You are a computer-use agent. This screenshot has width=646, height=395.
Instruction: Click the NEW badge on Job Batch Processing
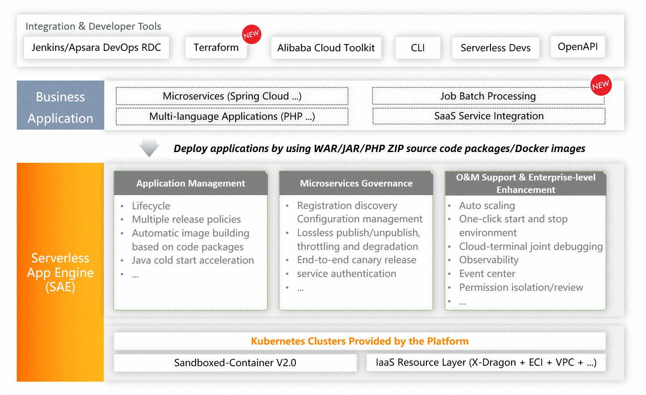tap(601, 85)
